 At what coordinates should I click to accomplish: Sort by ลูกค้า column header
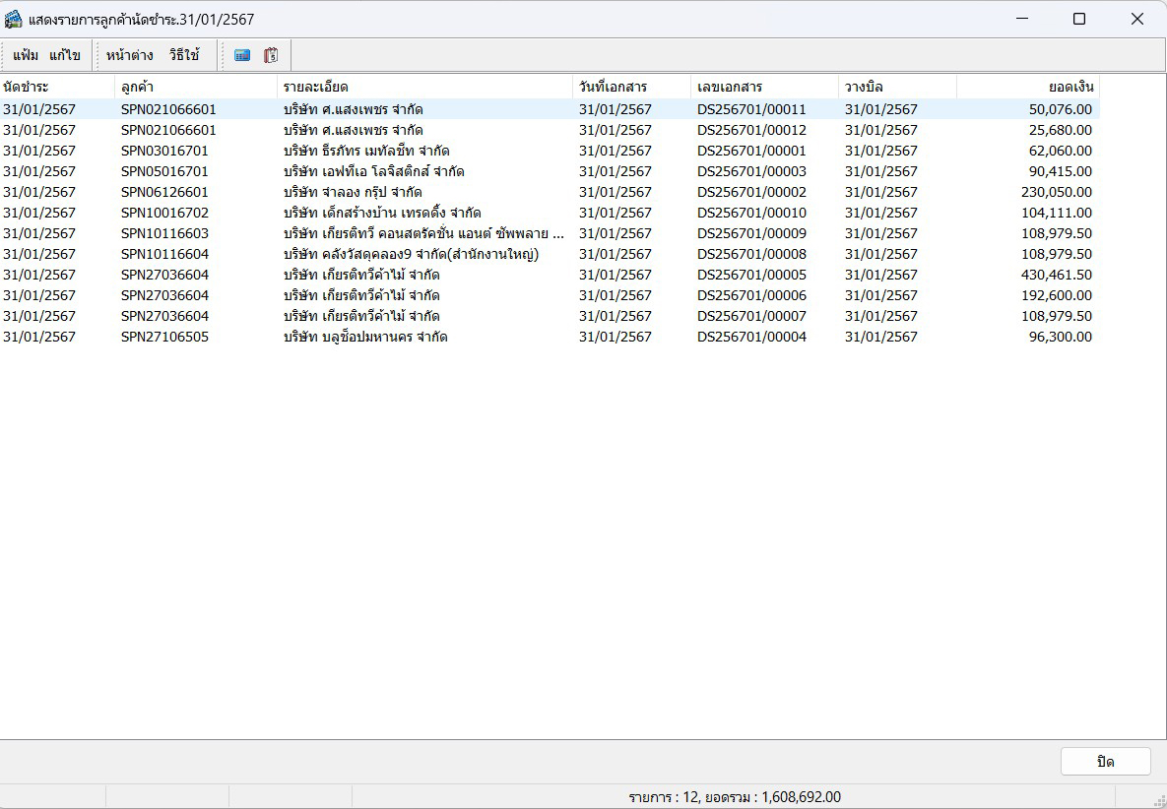coord(196,87)
